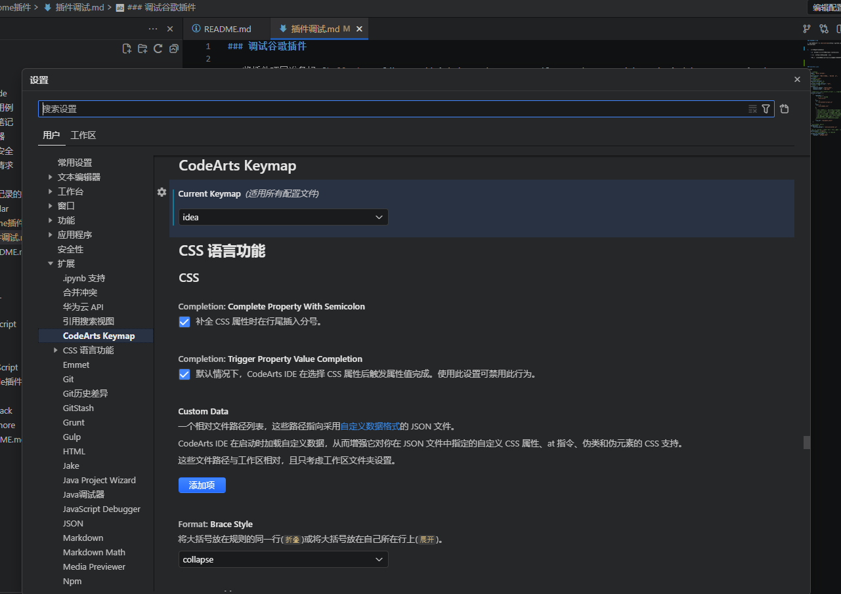Viewport: 841px width, 594px height.
Task: Select GitStash extension settings
Action: [x=78, y=408]
